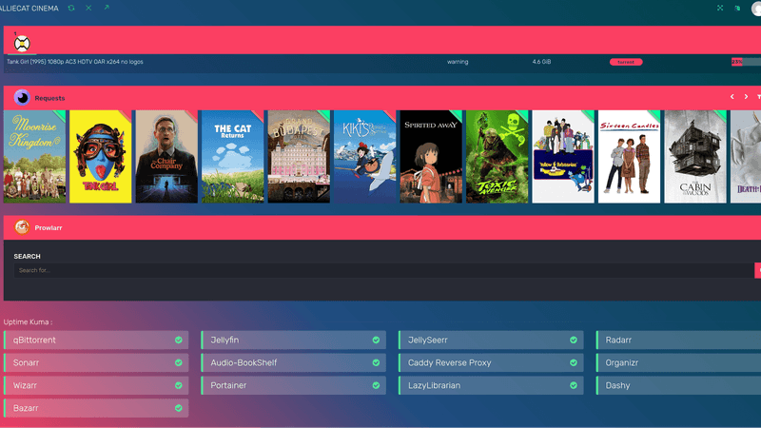Click the Caddy Reverse Proxy status checkmark
Viewport: 761px width, 428px height.
click(x=574, y=363)
